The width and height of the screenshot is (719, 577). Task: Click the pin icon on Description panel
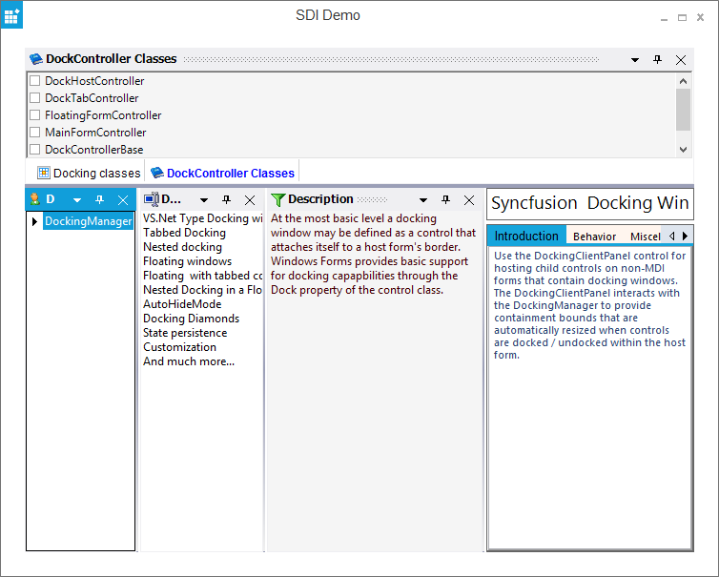click(x=445, y=199)
